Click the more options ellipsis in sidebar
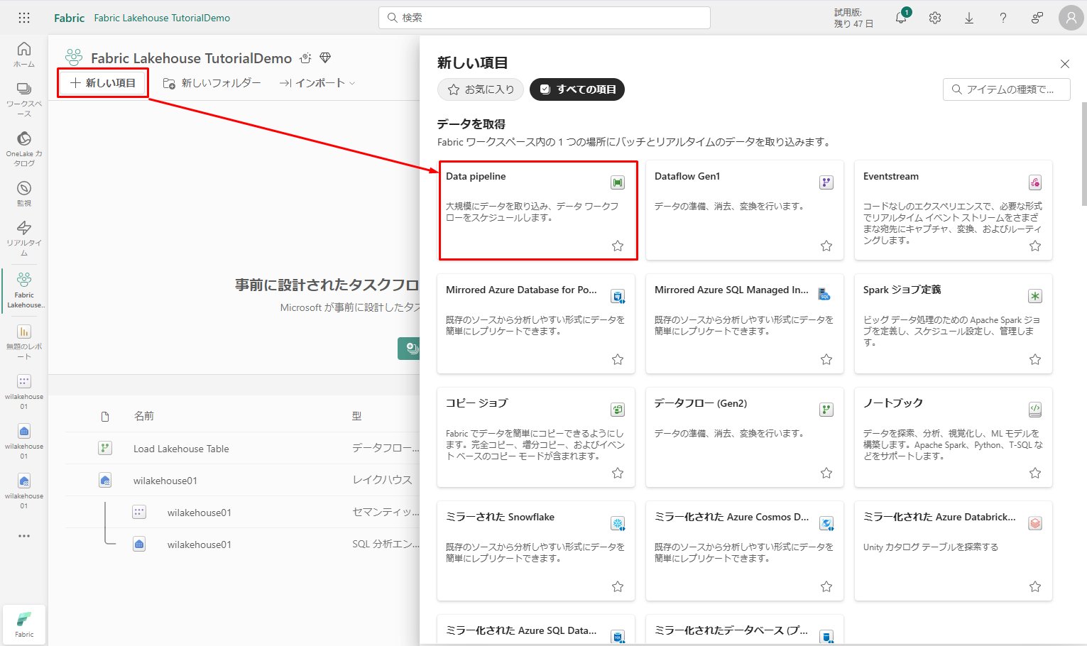 click(x=24, y=536)
